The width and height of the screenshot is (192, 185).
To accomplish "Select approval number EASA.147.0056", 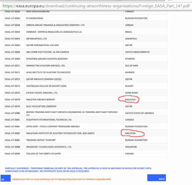I will click(x=12, y=18).
